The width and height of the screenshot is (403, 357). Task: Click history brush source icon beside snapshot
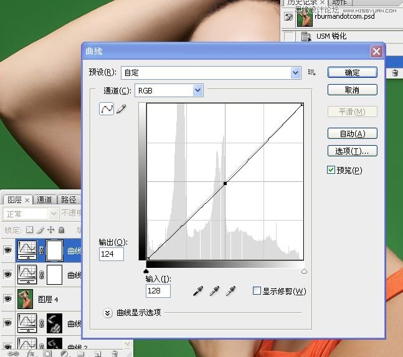click(x=288, y=17)
